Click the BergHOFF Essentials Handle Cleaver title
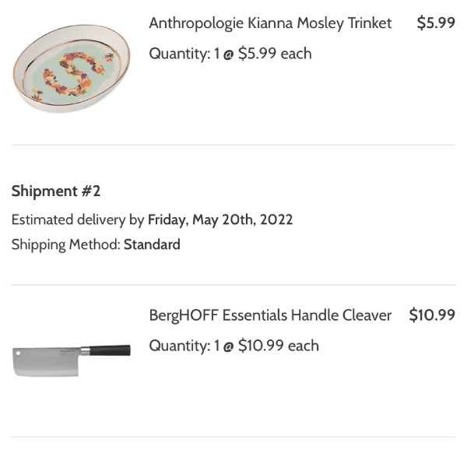This screenshot has height=467, width=467. click(x=270, y=315)
